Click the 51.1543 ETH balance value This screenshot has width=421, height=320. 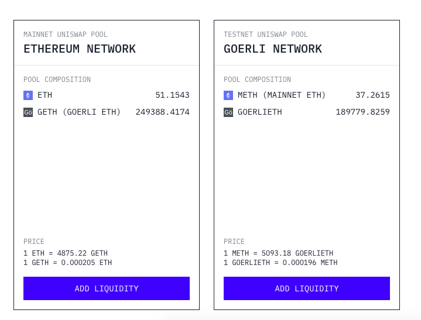[172, 95]
